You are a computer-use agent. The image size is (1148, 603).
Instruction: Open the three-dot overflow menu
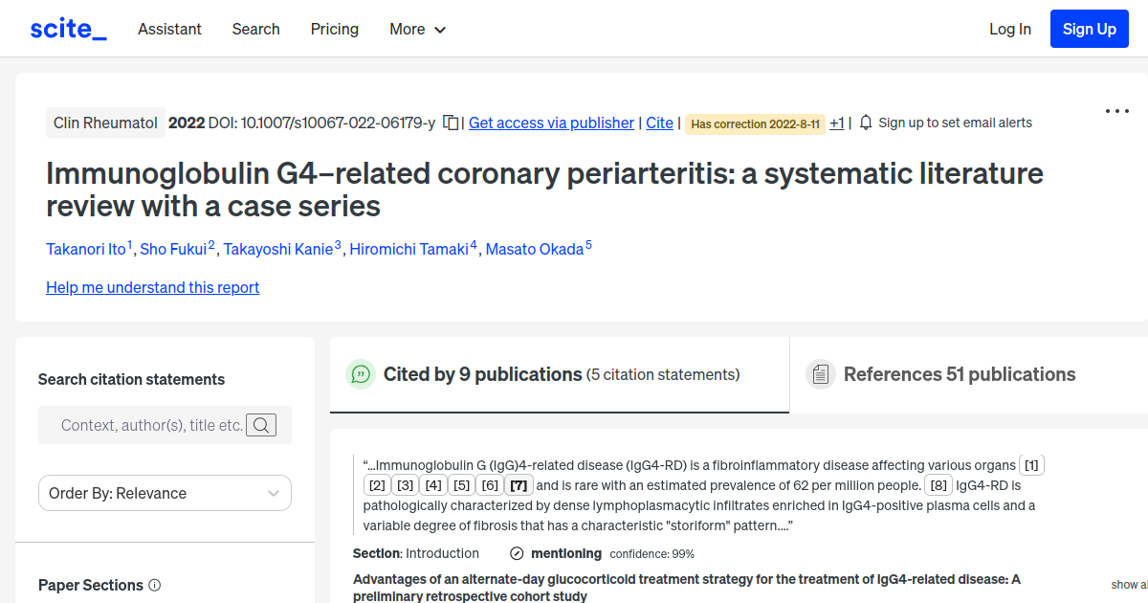pyautogui.click(x=1116, y=111)
